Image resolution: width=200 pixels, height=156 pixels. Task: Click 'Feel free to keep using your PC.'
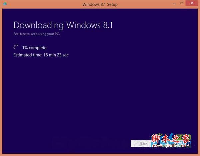(x=37, y=34)
